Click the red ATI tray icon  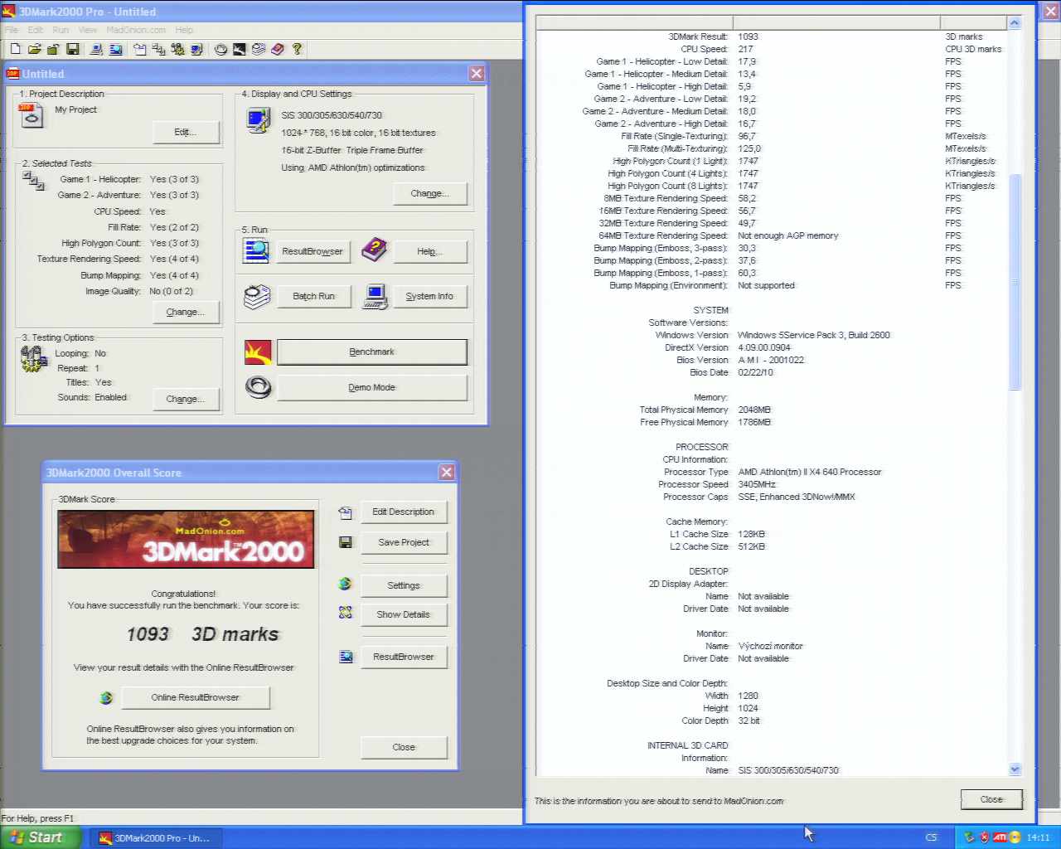pos(1000,837)
